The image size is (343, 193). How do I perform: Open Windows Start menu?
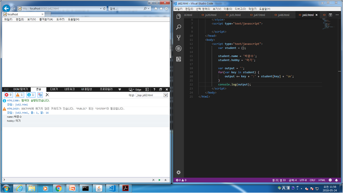pos(6,188)
